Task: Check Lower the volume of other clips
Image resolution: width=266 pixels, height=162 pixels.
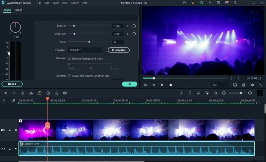Action: [x=70, y=76]
